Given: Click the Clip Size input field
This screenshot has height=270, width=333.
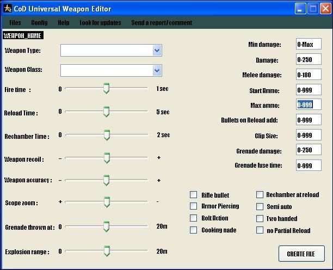Looking at the screenshot, I should pyautogui.click(x=309, y=135).
